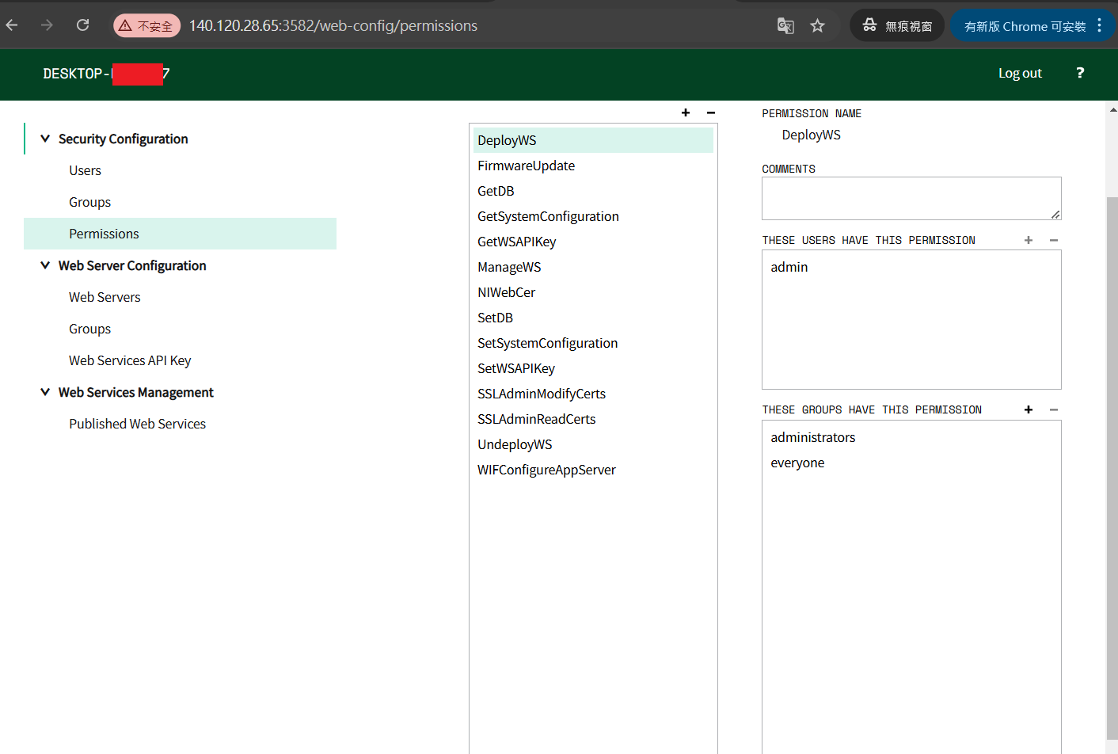Remove a group from this permission
Image resolution: width=1118 pixels, height=754 pixels.
(1054, 409)
